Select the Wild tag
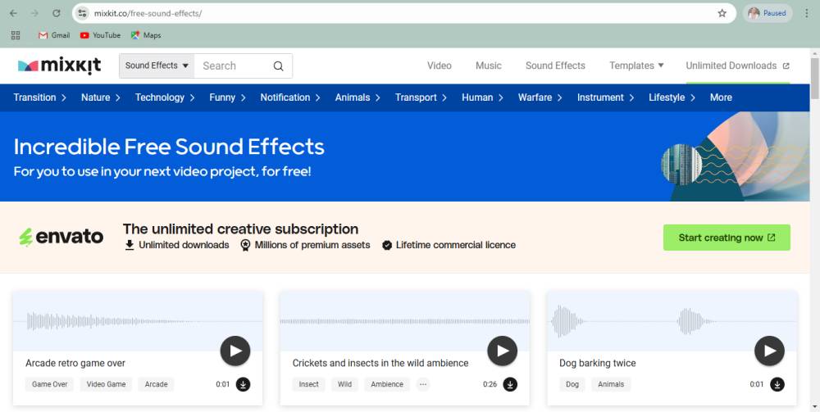This screenshot has width=820, height=412. point(344,384)
